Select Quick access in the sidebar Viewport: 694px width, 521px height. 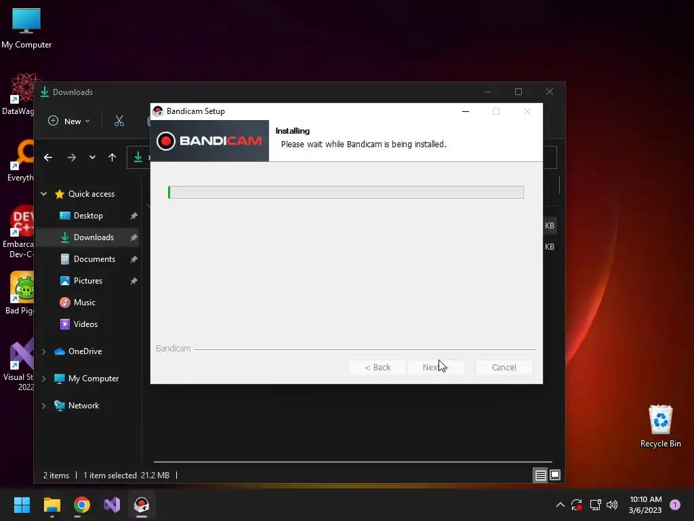point(91,194)
